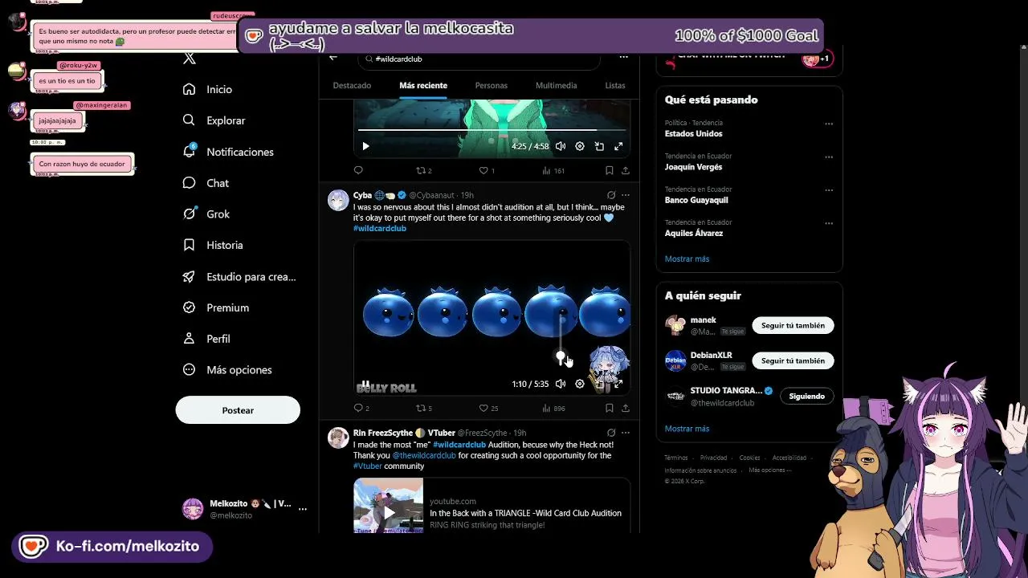
Task: Play the first video at 4:25
Action: (365, 146)
